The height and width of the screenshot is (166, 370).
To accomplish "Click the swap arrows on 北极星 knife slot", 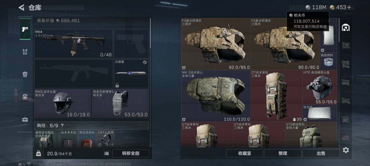I will [145, 62].
